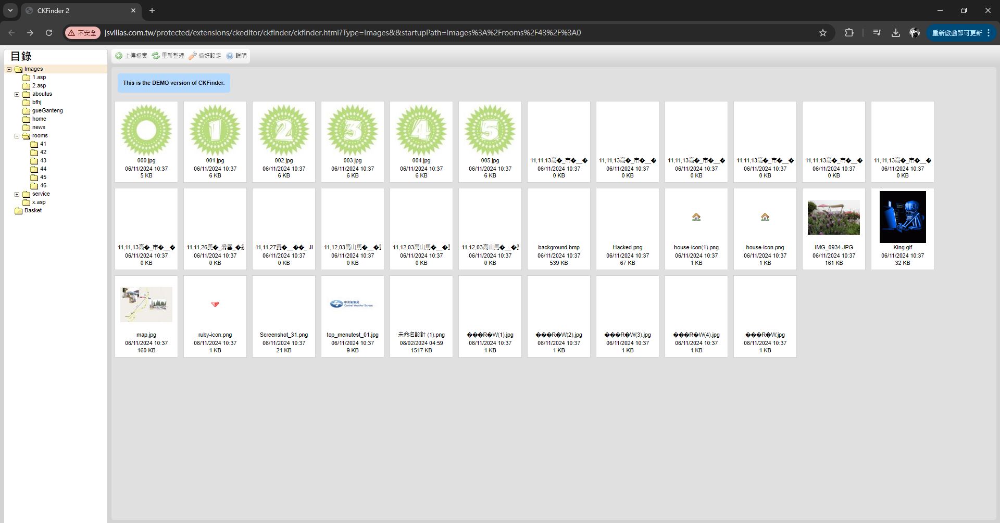Collapse the rooms folder node
This screenshot has height=523, width=1000.
[x=17, y=136]
